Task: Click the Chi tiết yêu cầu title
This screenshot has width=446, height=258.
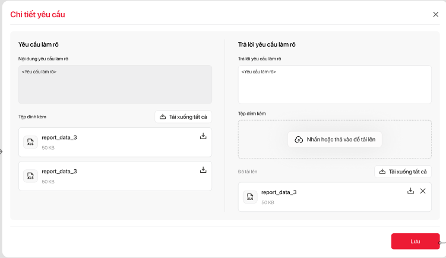Action: (x=37, y=14)
